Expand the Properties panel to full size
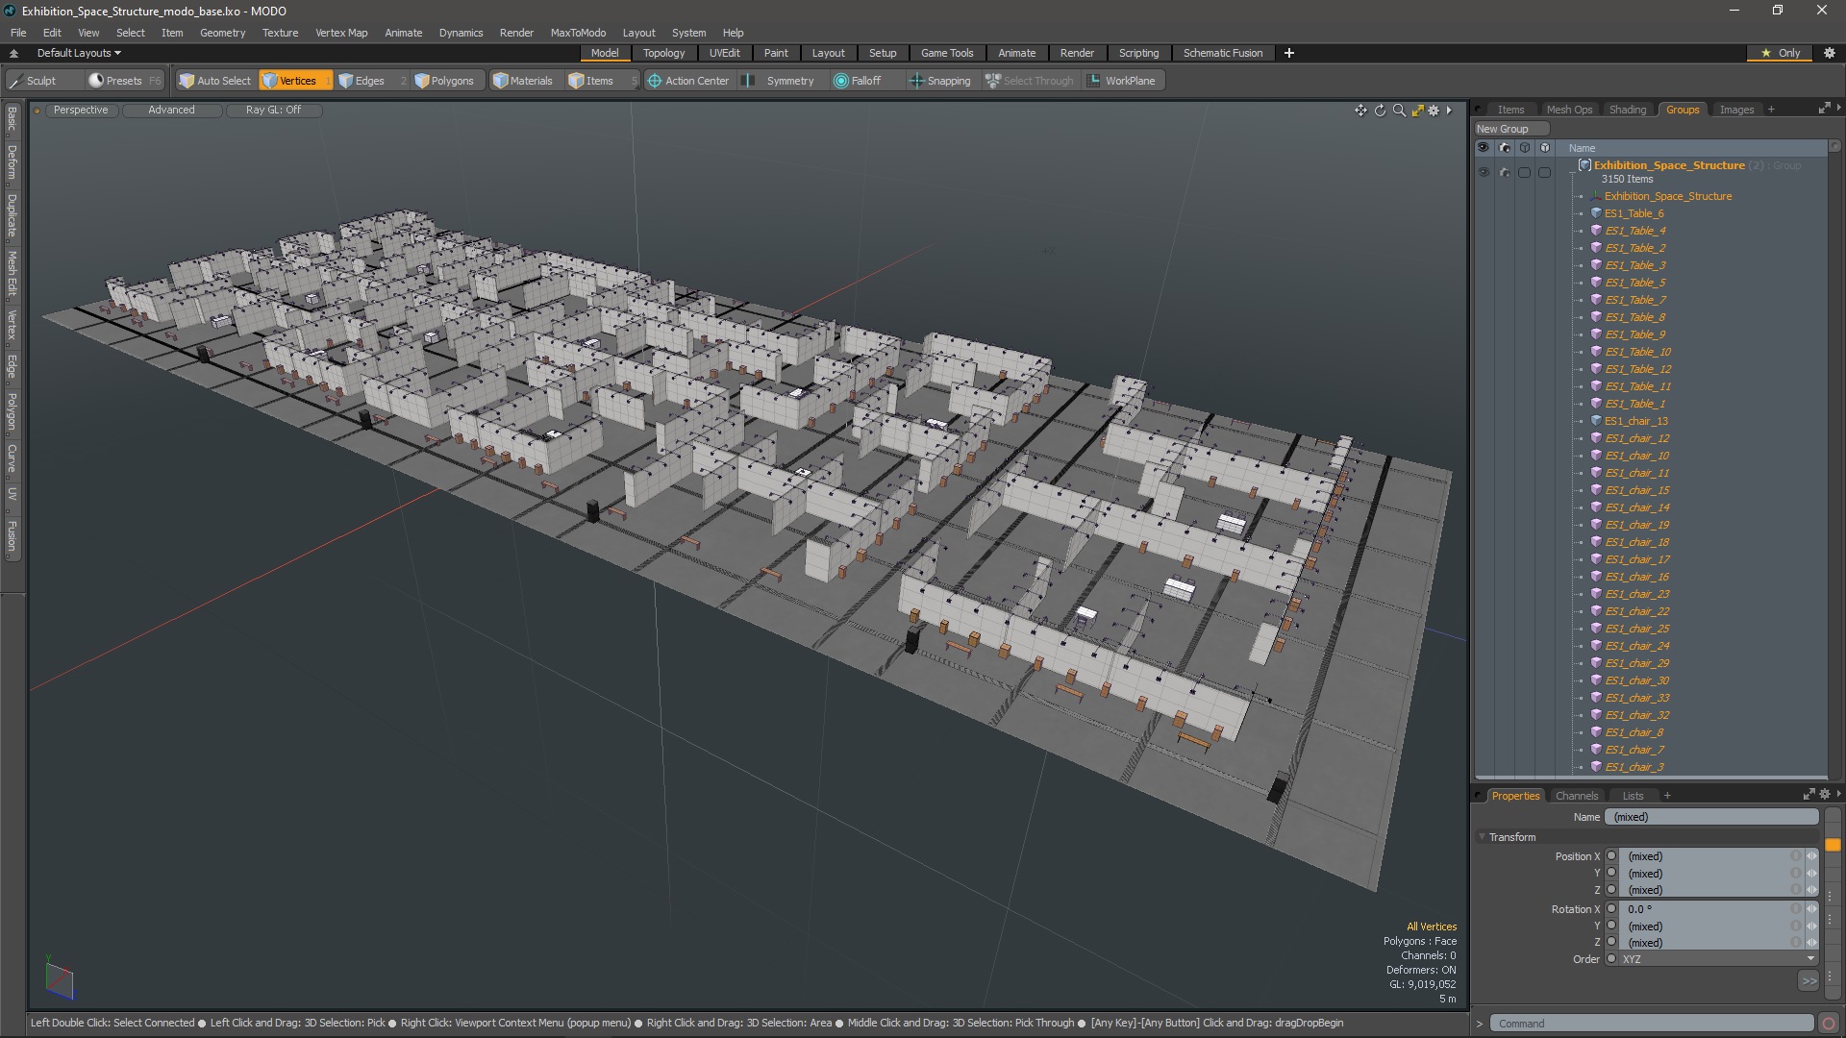This screenshot has width=1846, height=1038. 1809,795
